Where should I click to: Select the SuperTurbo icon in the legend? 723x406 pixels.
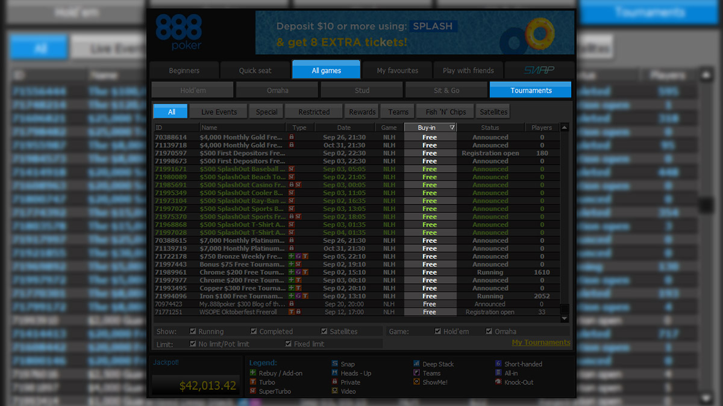[252, 391]
